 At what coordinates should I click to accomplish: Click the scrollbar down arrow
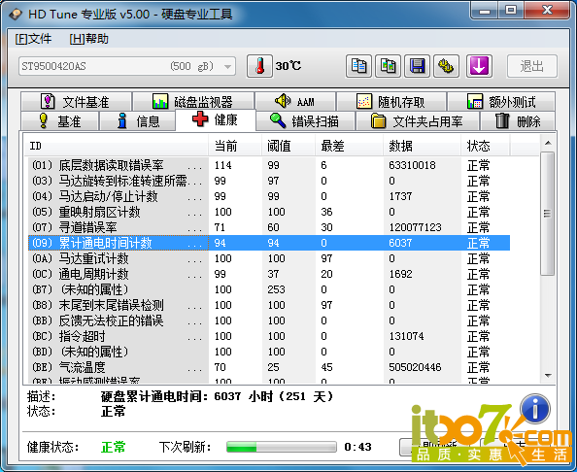pos(548,376)
